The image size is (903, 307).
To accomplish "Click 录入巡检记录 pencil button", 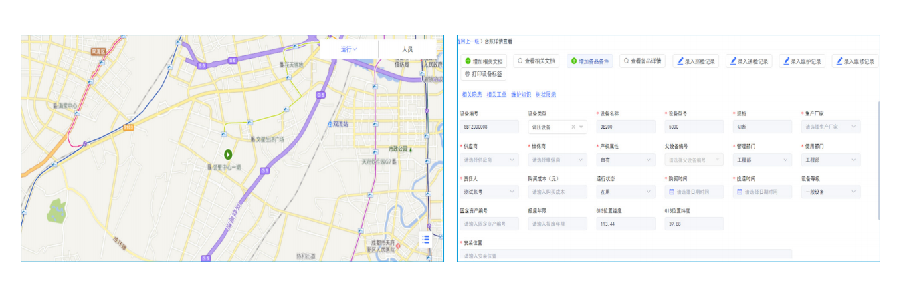I will (x=696, y=61).
